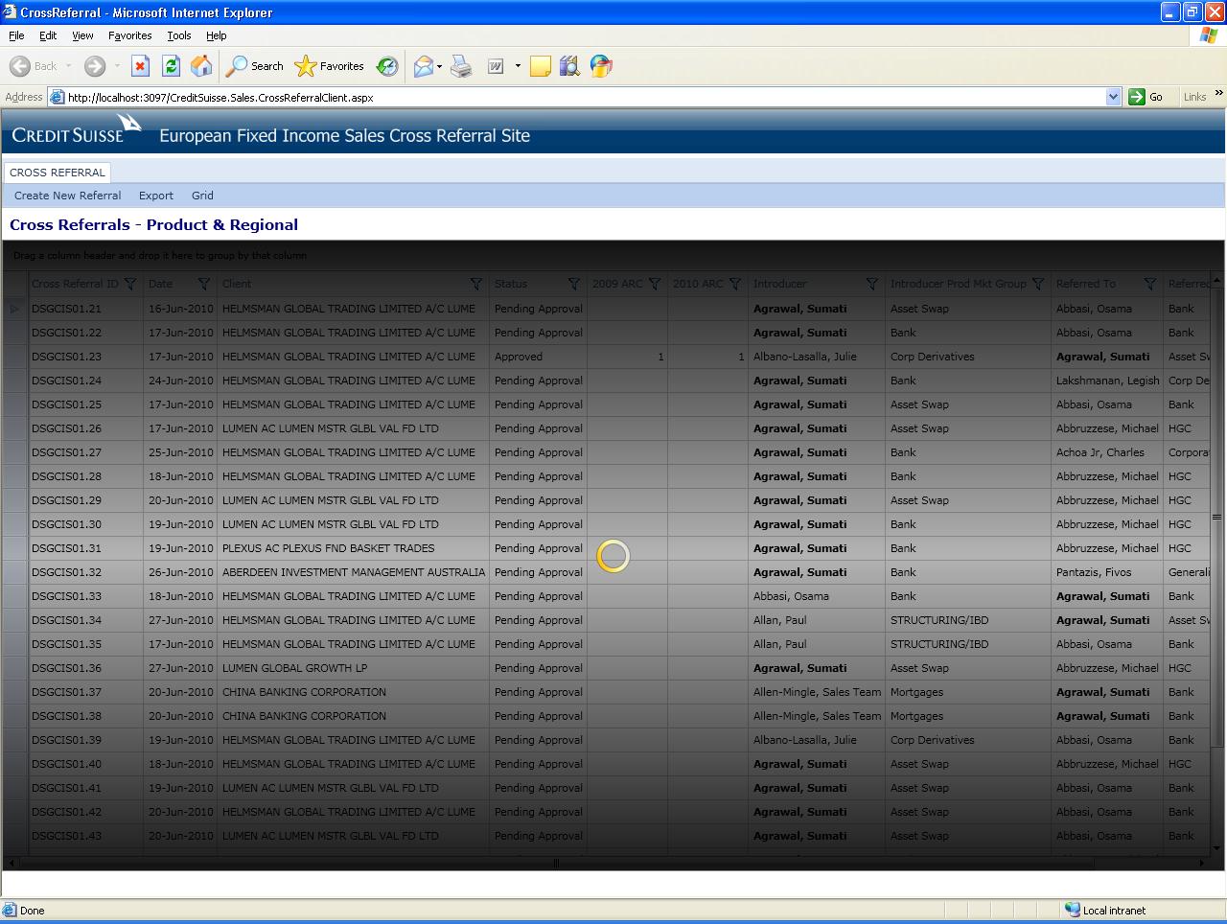Open the Edit menu
Image resolution: width=1227 pixels, height=924 pixels.
pos(48,35)
